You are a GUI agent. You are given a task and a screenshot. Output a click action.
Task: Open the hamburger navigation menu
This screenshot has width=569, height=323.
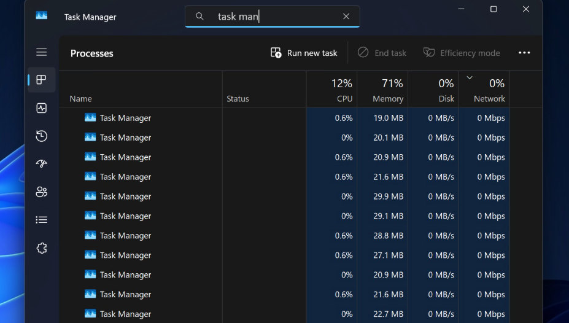(x=41, y=52)
